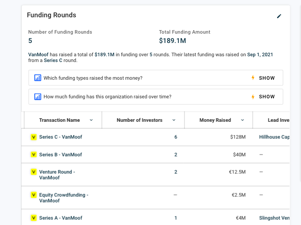The image size is (301, 225).
Task: Open Money Raised column dropdown arrow
Action: coord(242,120)
